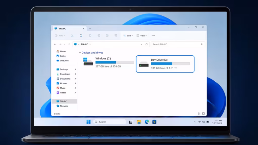Unpin Documents using its pin icon
This screenshot has height=145, width=258.
click(x=75, y=79)
